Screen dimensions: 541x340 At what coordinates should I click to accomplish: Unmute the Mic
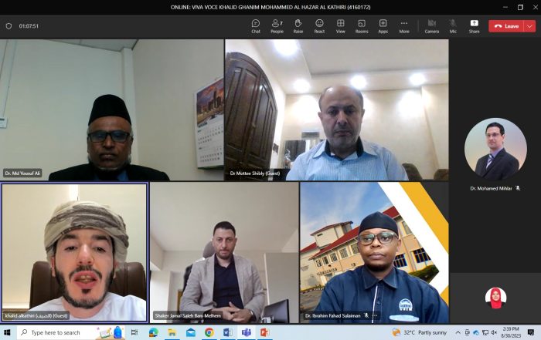point(453,25)
